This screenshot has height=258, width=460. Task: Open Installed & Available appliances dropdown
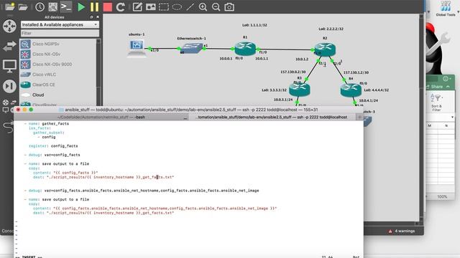(60, 25)
